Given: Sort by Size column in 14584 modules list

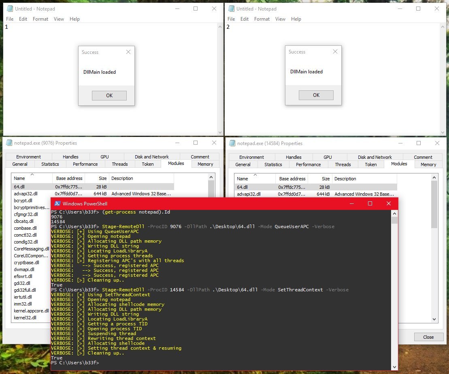Looking at the screenshot, I should click(x=320, y=179).
